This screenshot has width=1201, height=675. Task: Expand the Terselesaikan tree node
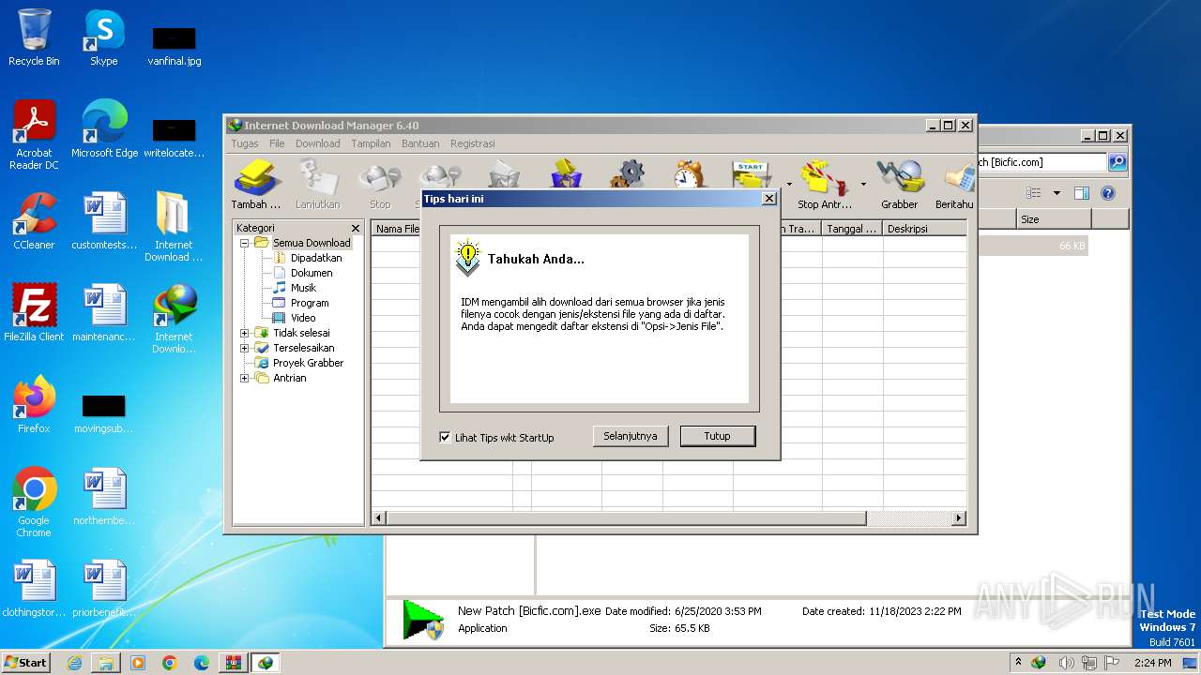(245, 348)
